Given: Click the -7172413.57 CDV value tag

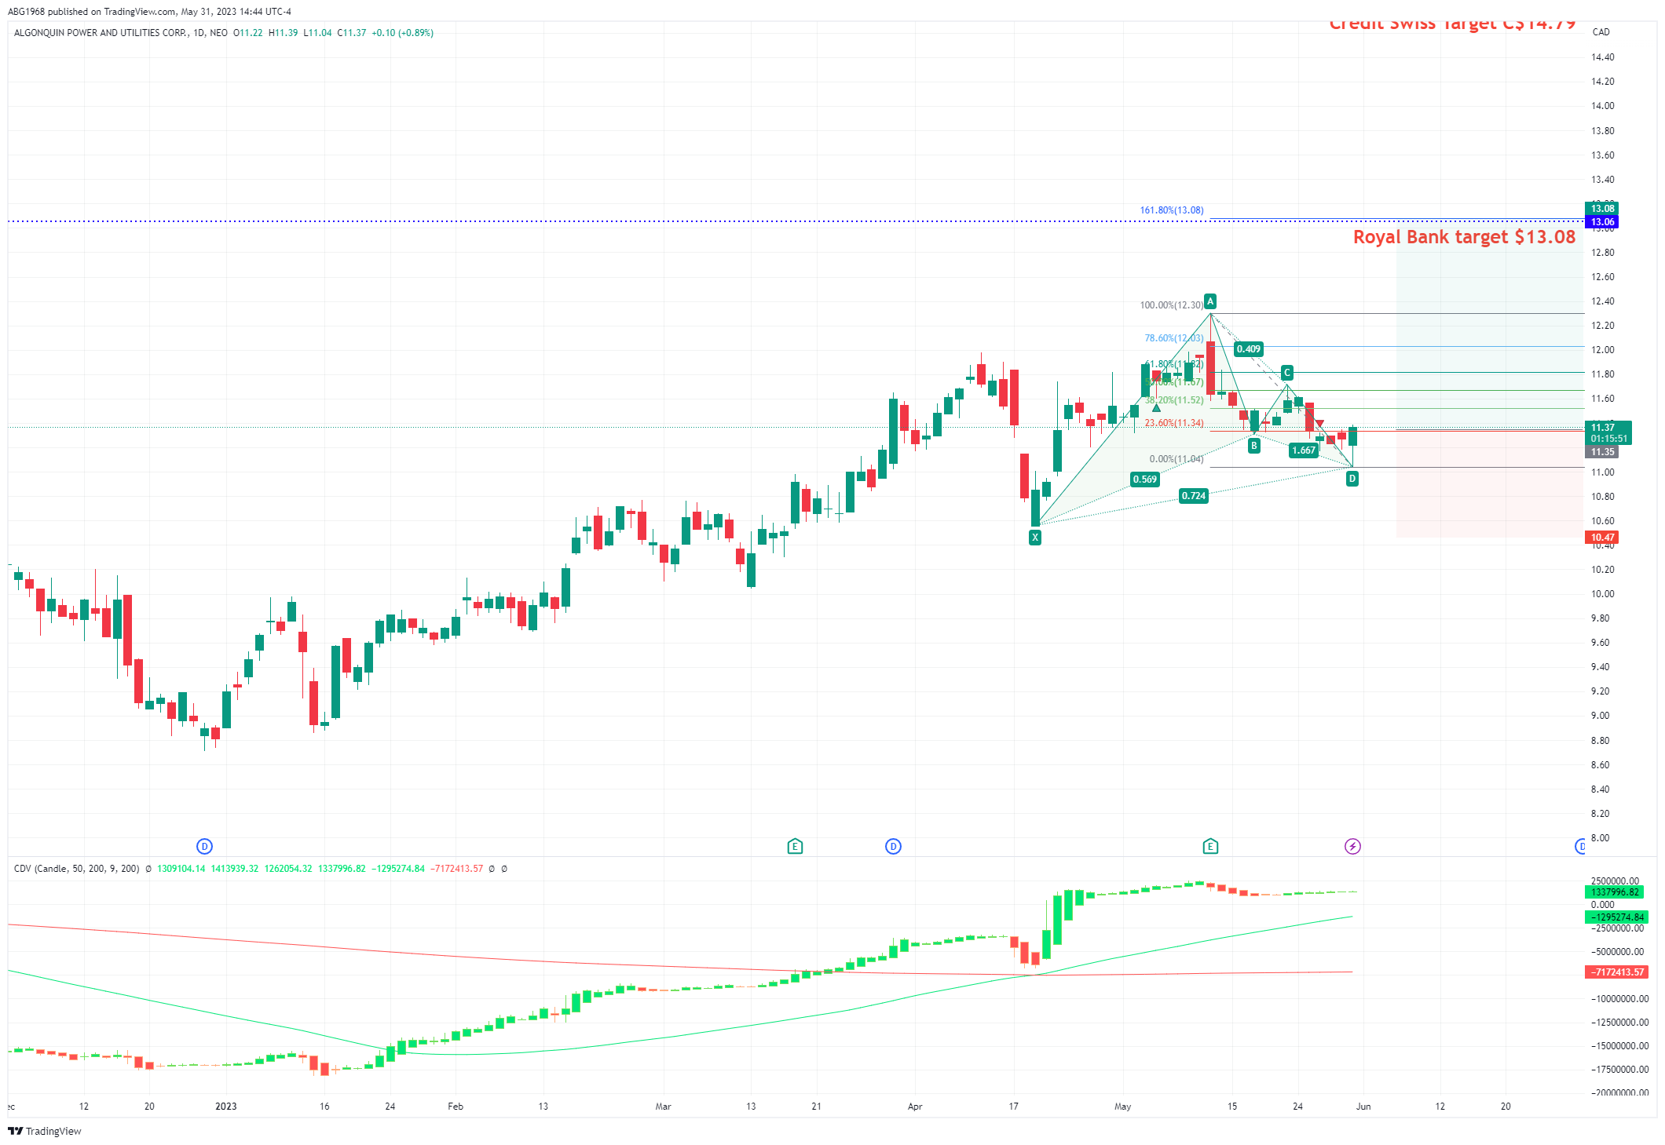Looking at the screenshot, I should point(1615,972).
